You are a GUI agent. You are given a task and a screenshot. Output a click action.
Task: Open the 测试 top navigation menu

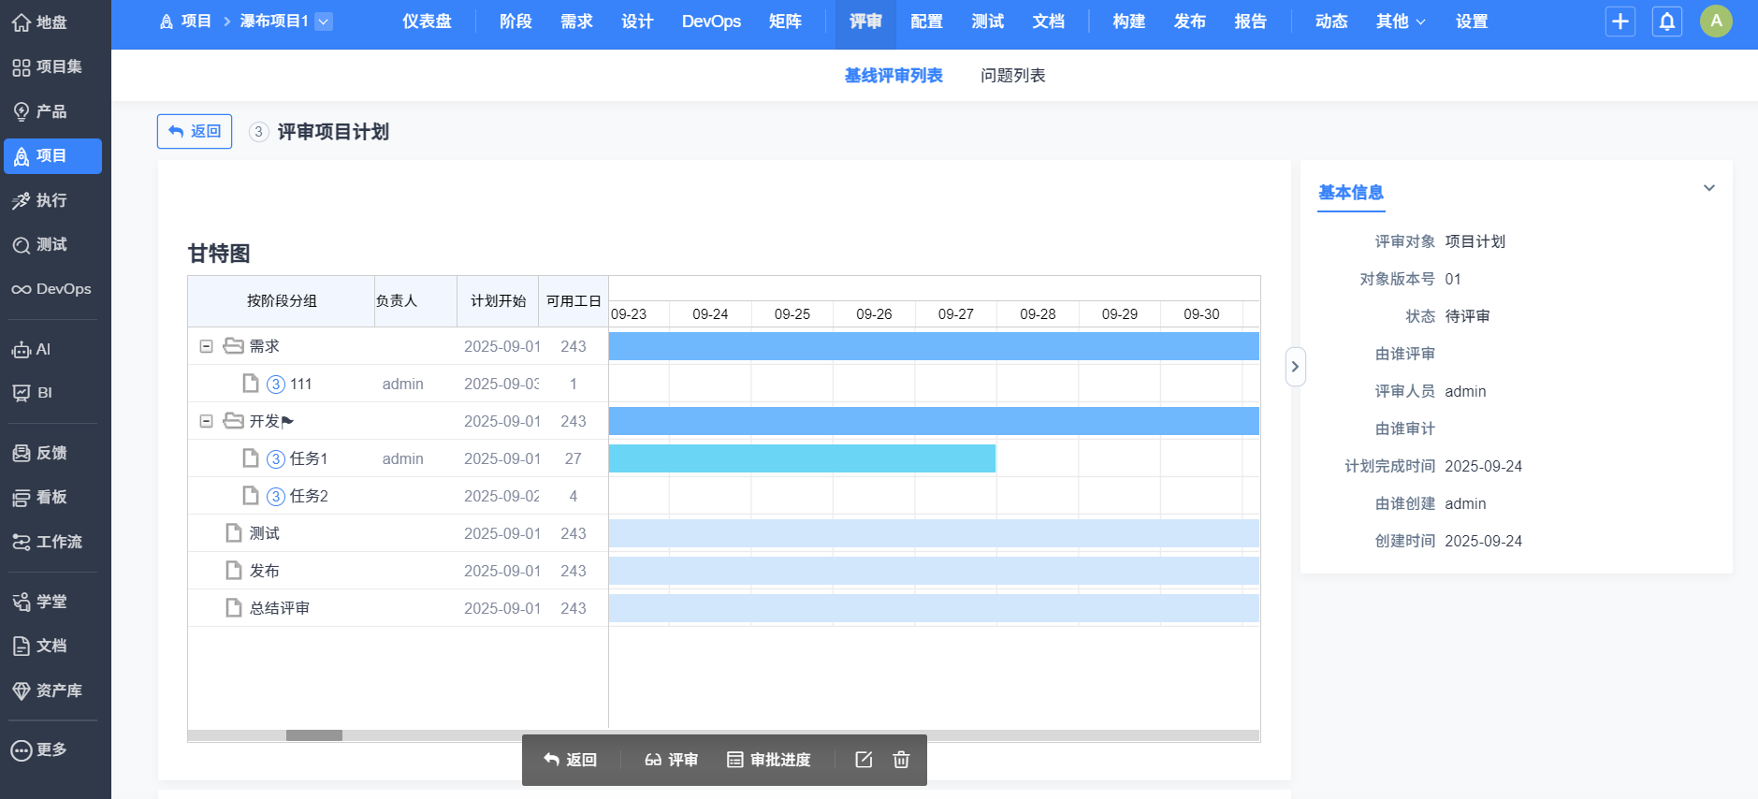click(987, 22)
